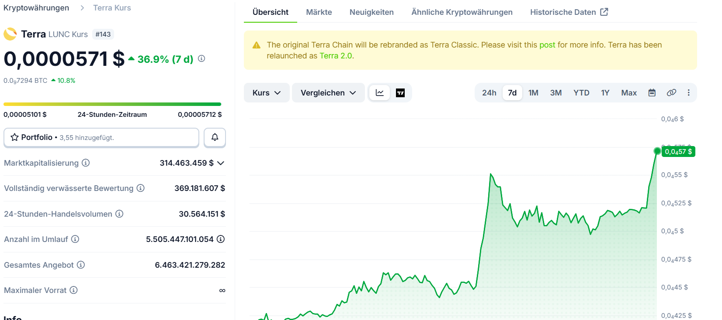Select the 1M chart range
This screenshot has height=320, width=722.
click(x=533, y=93)
